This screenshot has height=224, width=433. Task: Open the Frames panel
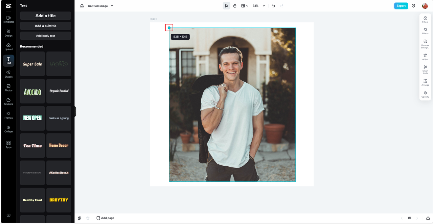coord(8,115)
